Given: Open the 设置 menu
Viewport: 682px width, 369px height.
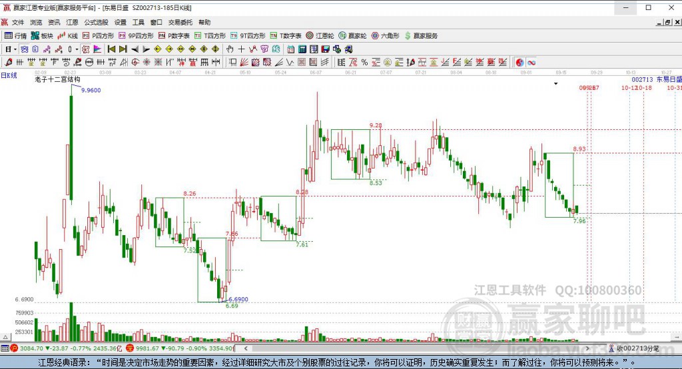Looking at the screenshot, I should [x=120, y=22].
